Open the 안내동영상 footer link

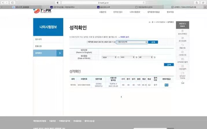77,121
